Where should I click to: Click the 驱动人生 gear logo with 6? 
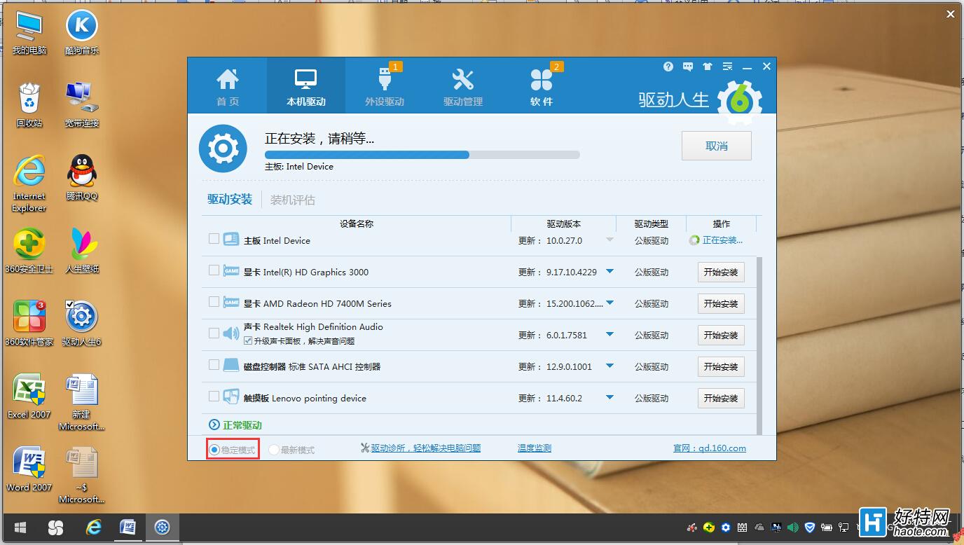740,103
